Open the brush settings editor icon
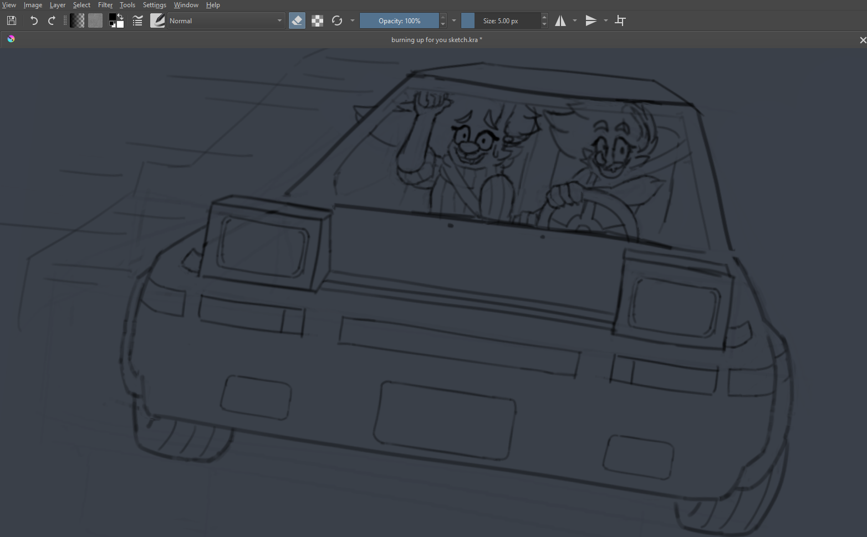This screenshot has height=537, width=867. coord(137,21)
